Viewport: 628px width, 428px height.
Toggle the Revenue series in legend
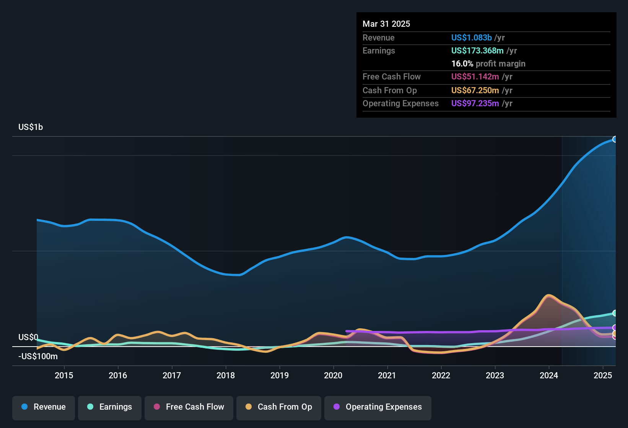(x=44, y=408)
